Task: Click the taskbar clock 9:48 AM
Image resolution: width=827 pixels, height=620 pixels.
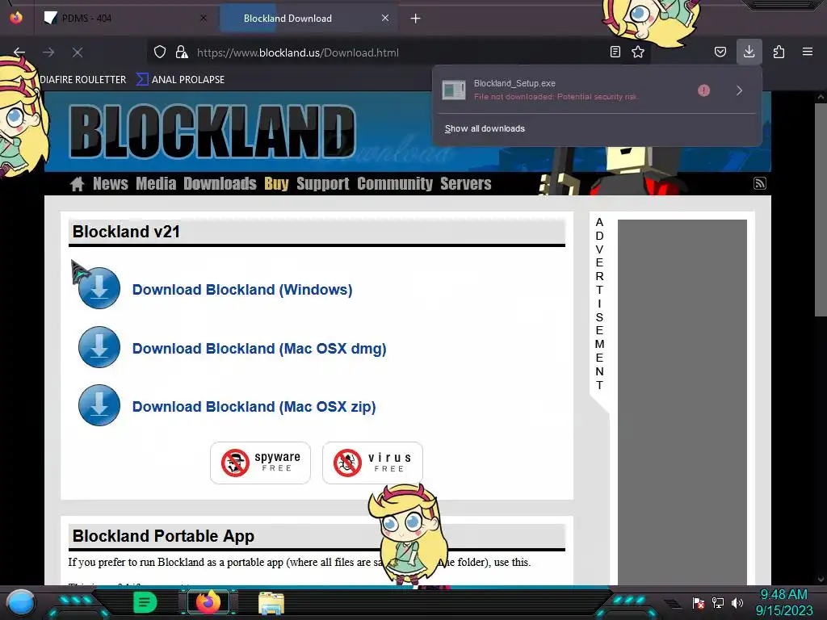Action: tap(783, 595)
